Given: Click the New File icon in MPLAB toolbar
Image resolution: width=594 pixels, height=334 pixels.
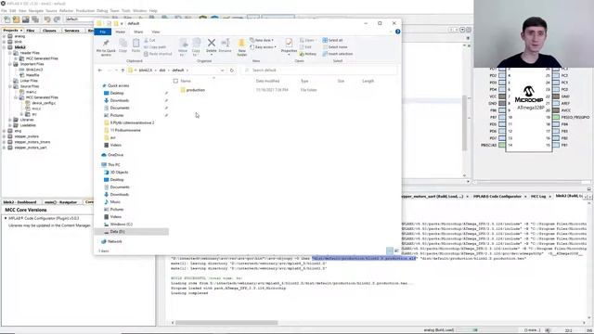Looking at the screenshot, I should [x=7, y=19].
